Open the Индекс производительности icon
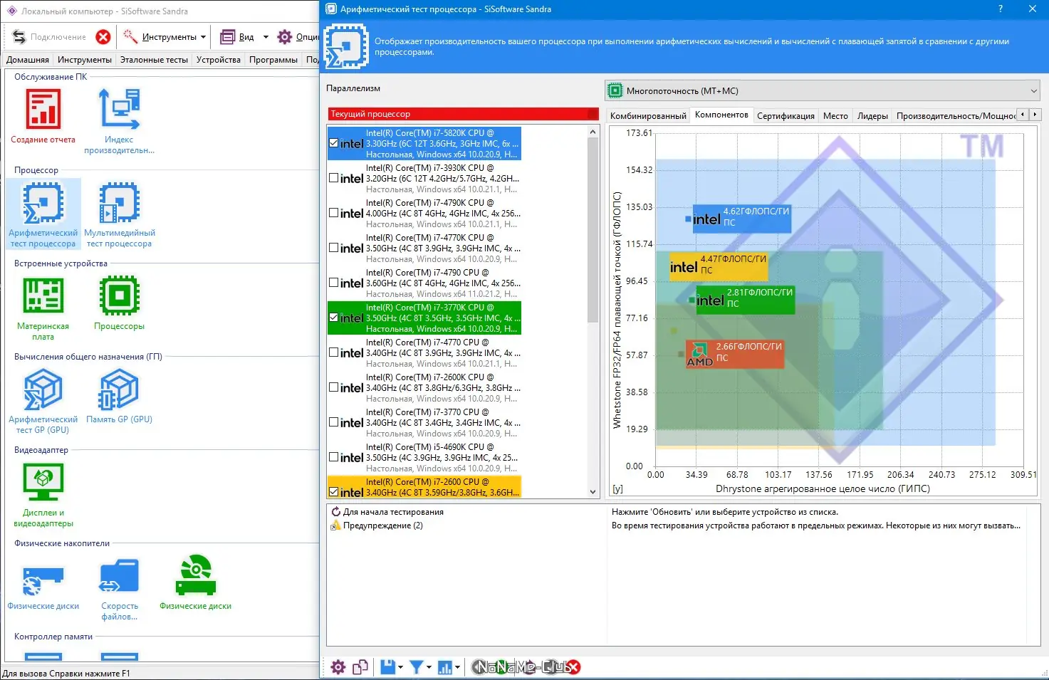 [119, 109]
